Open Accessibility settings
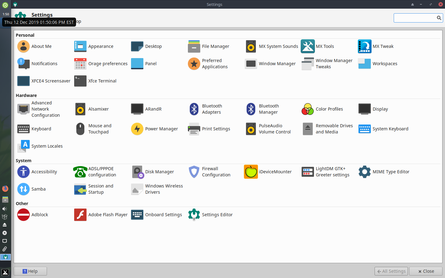 point(37,172)
